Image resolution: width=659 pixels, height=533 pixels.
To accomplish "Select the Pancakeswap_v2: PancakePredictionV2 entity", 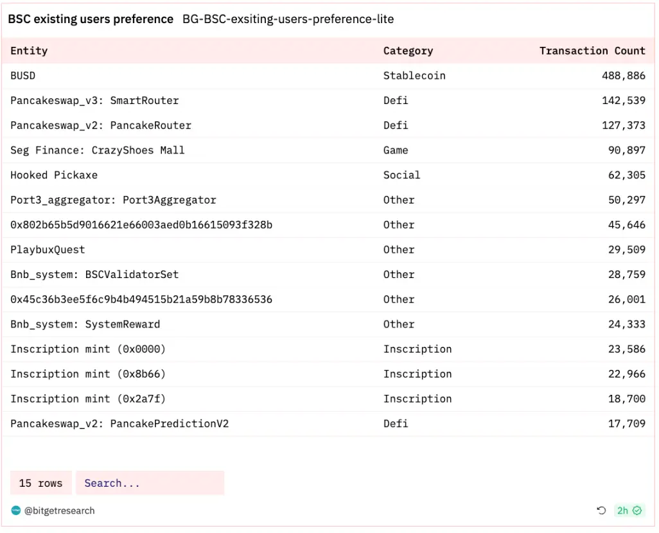I will click(x=119, y=423).
